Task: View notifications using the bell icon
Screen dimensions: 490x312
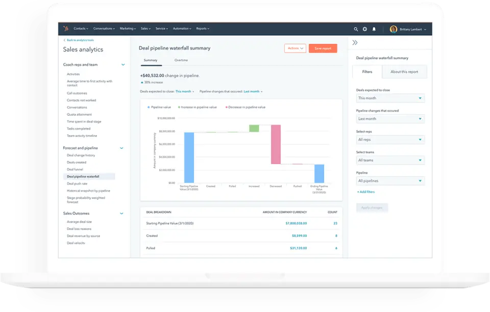Action: pos(373,29)
